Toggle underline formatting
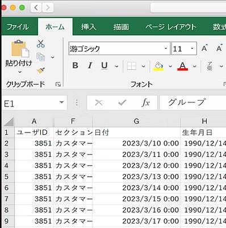The image size is (226, 228). click(x=104, y=66)
